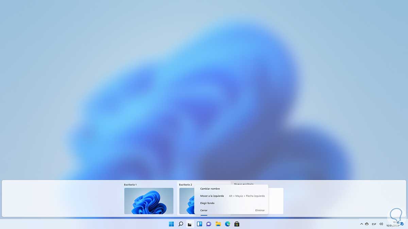
Task: Pick Elegir fondo from the menu
Action: point(231,203)
